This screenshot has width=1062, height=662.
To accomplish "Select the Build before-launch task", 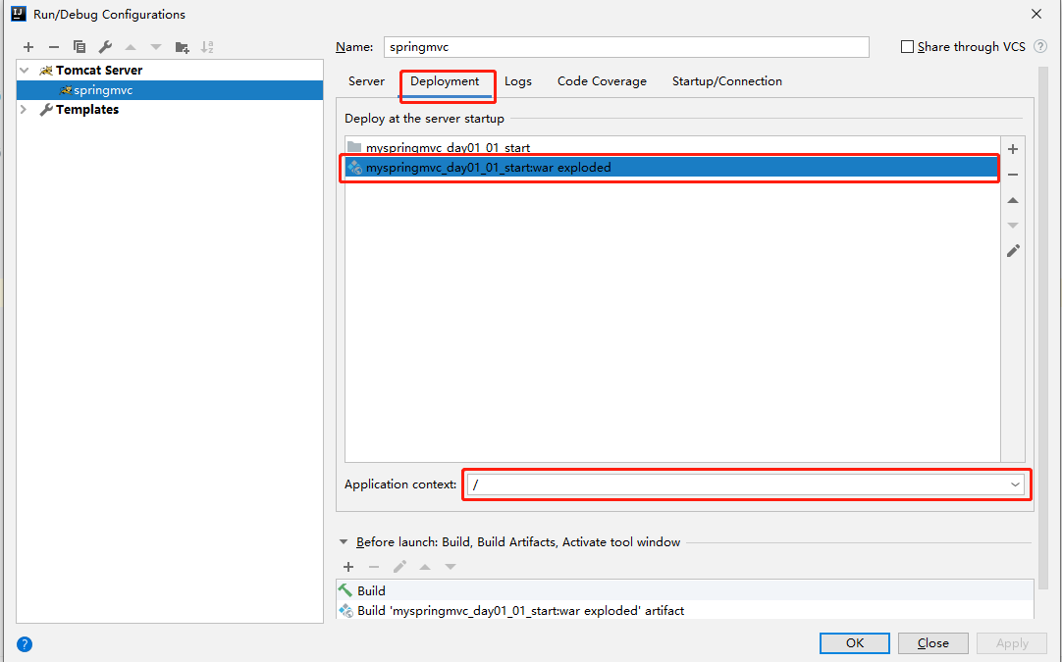I will click(x=685, y=591).
